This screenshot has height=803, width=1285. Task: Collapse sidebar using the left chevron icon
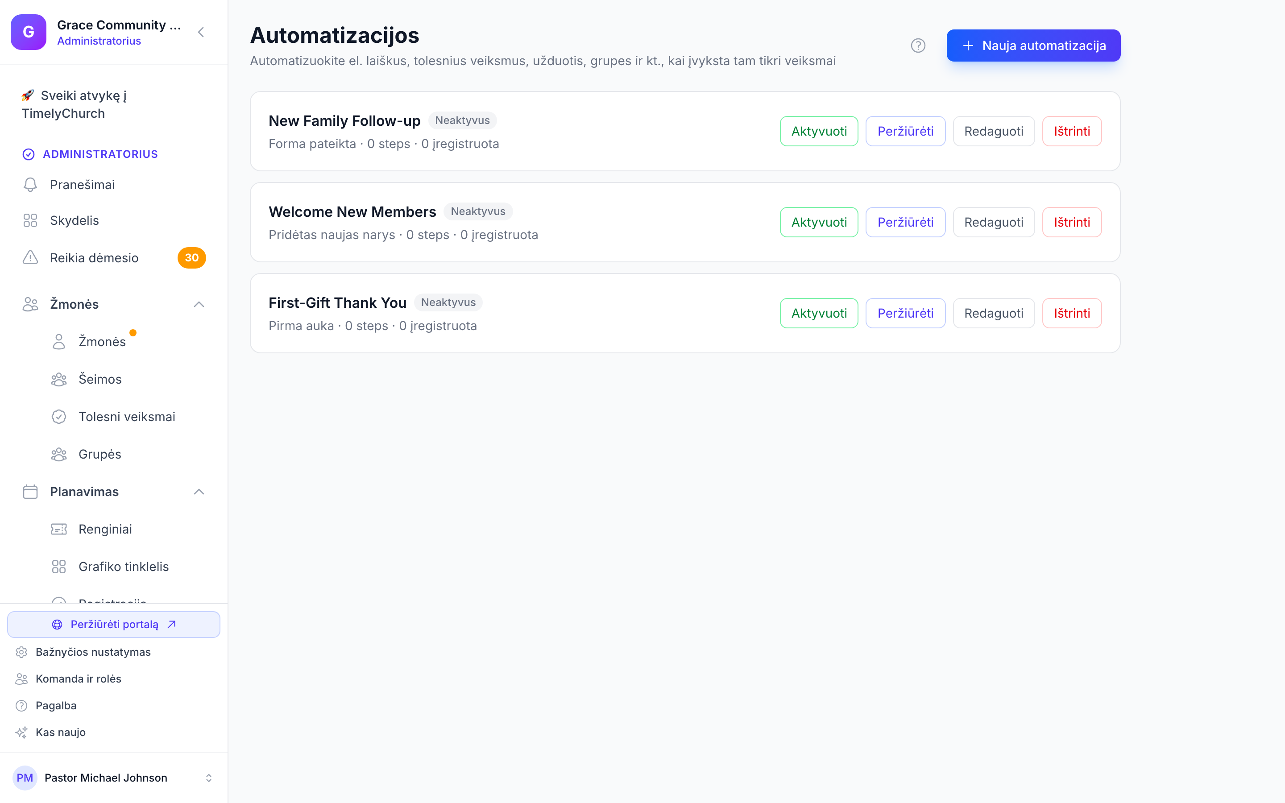coord(201,33)
